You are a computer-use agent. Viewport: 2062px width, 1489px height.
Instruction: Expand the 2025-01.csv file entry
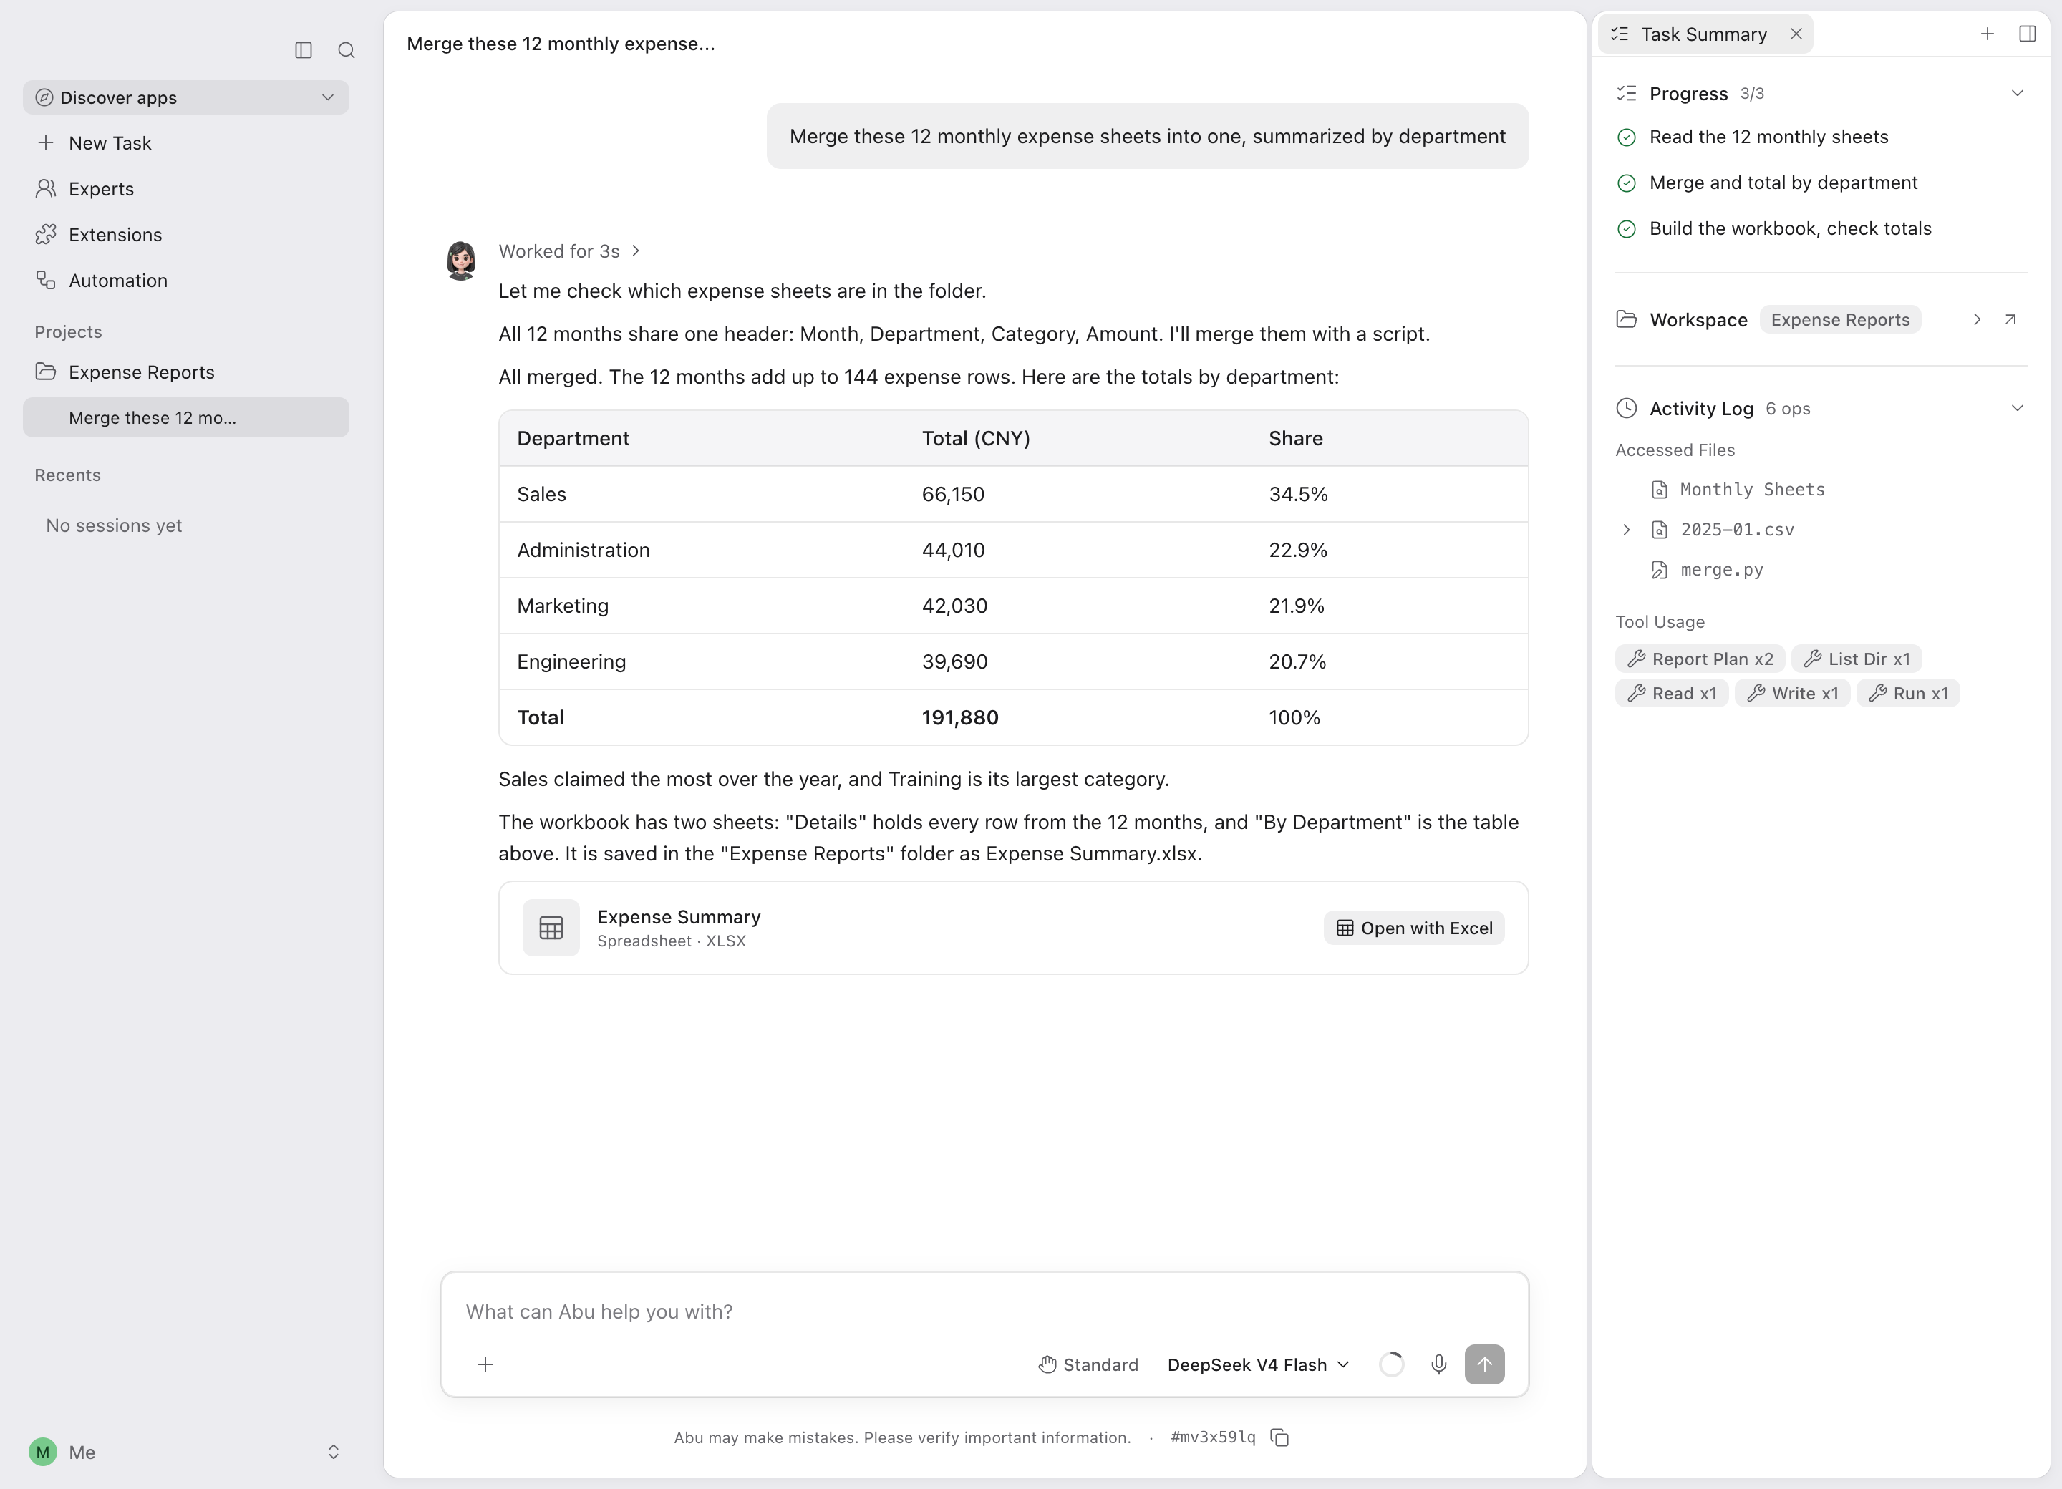tap(1627, 529)
